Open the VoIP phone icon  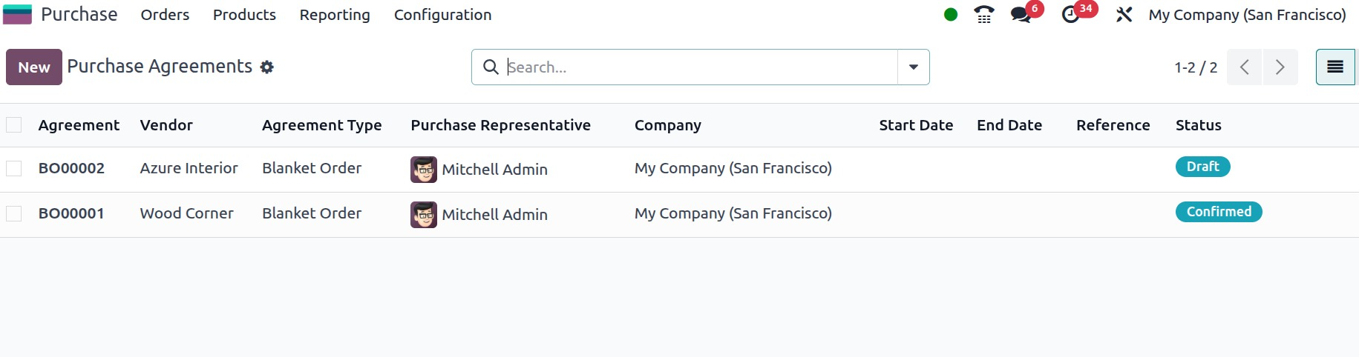[984, 15]
